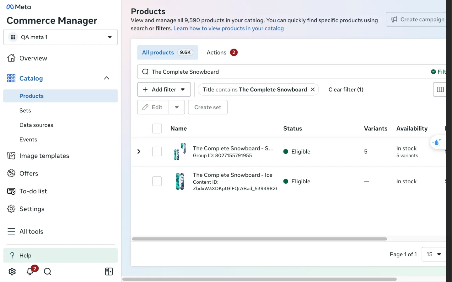Open the Add filter dropdown
452x282 pixels.
[x=164, y=90]
